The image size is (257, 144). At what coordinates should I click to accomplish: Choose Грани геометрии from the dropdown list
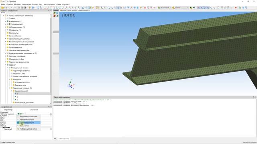pos(29,123)
